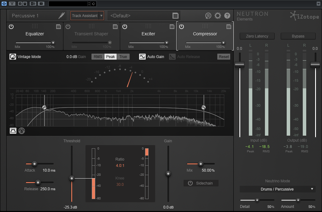Screen dimensions: 322x212
Task: Toggle Equalizer module power
Action: coord(11,26)
